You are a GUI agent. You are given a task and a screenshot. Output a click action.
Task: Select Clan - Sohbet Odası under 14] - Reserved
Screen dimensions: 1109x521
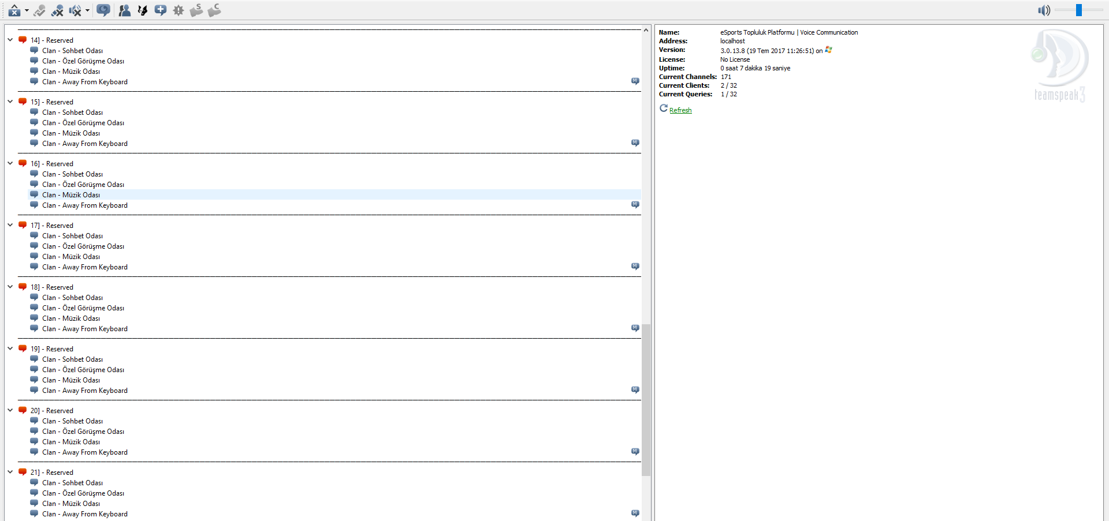[x=72, y=51]
